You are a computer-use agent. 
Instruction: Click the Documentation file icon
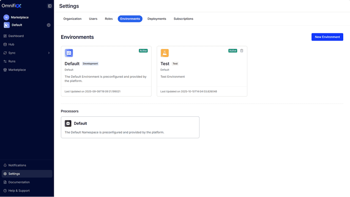[x=5, y=182]
